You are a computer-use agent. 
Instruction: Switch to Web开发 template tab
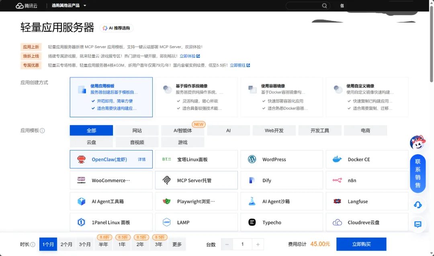click(274, 130)
